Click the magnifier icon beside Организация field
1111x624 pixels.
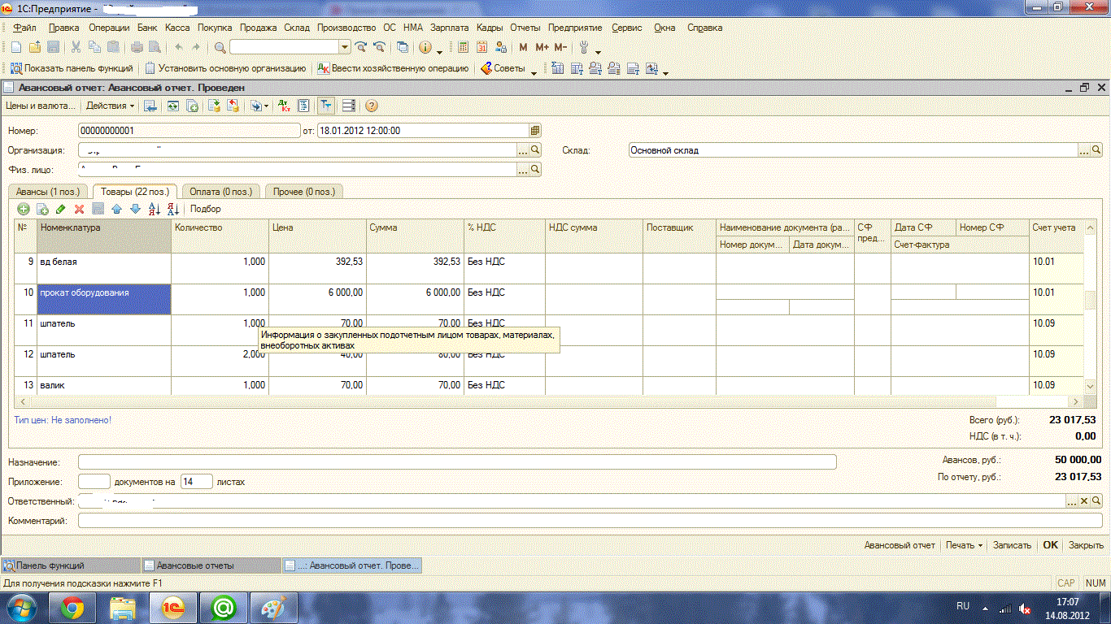tap(535, 150)
